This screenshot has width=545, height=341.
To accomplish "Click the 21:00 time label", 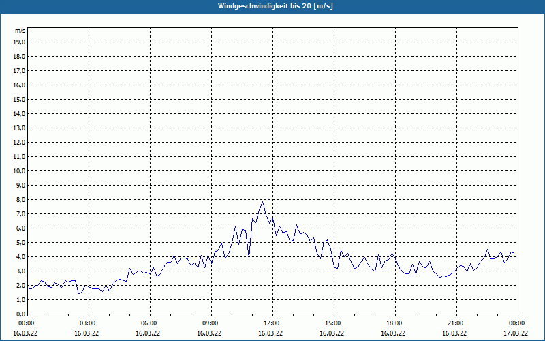I will [456, 323].
